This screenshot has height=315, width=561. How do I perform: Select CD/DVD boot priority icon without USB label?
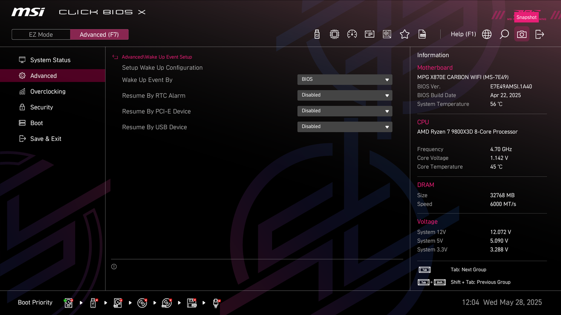(142, 303)
